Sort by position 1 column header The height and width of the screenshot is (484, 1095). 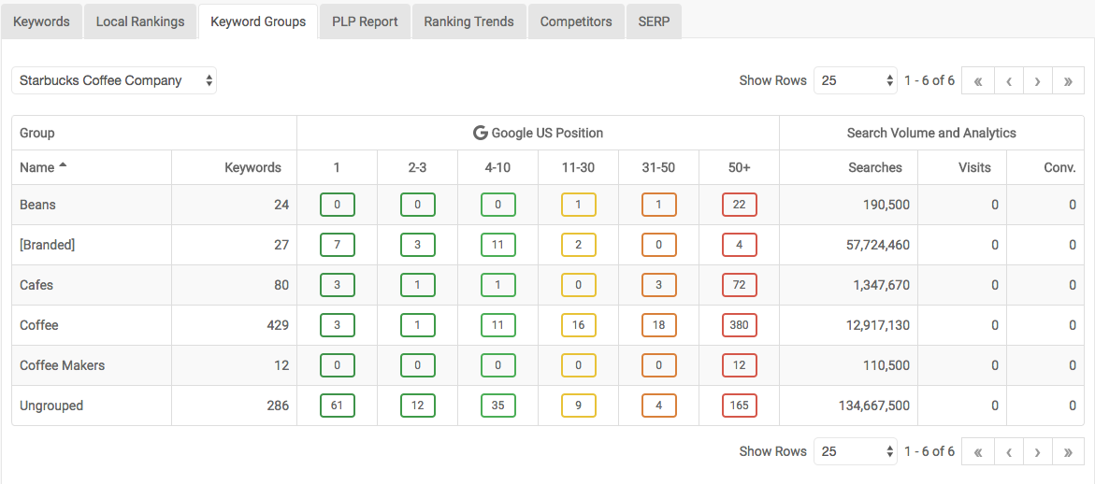click(x=338, y=167)
